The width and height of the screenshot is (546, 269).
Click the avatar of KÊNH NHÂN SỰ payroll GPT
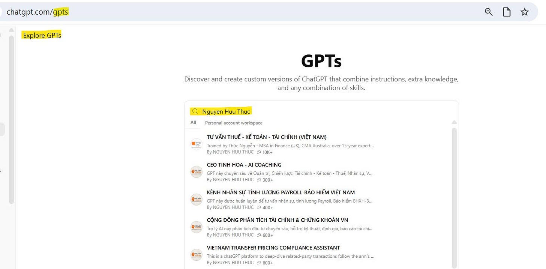tap(196, 200)
